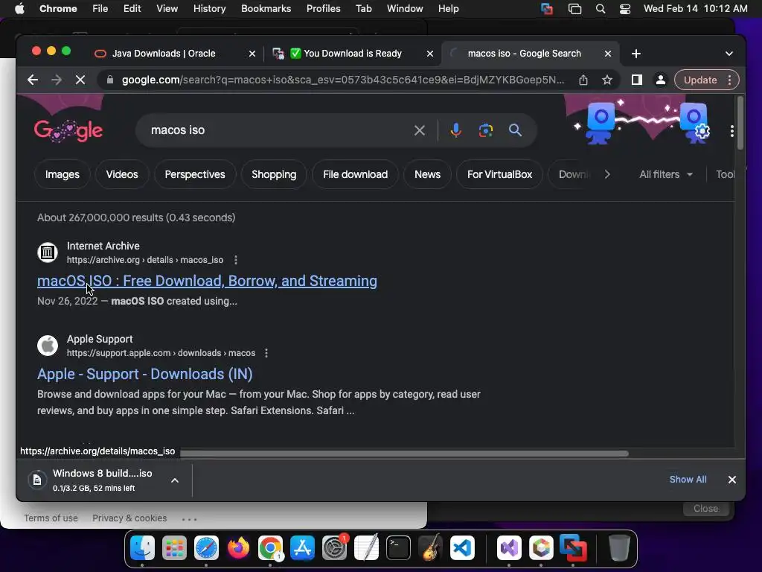762x572 pixels.
Task: Open more options for Apple Support result
Action: [x=266, y=353]
